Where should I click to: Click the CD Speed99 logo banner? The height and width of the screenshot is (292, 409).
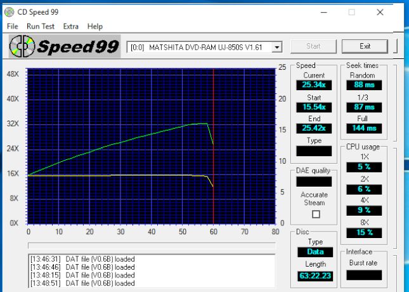65,46
